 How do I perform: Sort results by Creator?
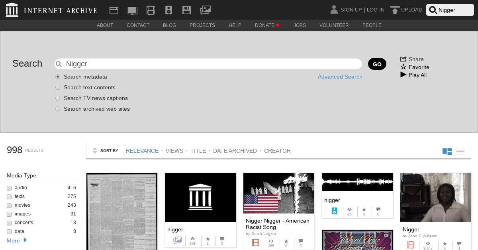point(277,151)
